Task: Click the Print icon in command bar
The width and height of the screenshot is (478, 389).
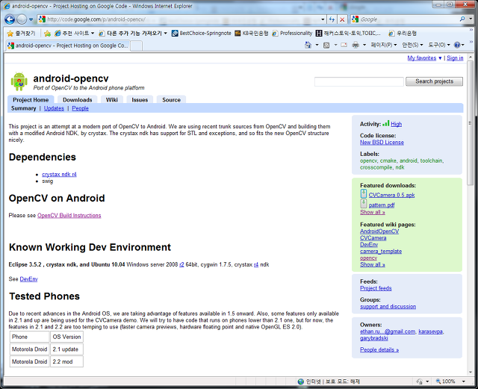Action: tap(356, 45)
